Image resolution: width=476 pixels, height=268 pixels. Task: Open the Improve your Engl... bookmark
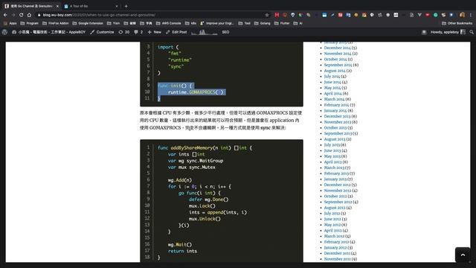coord(217,23)
